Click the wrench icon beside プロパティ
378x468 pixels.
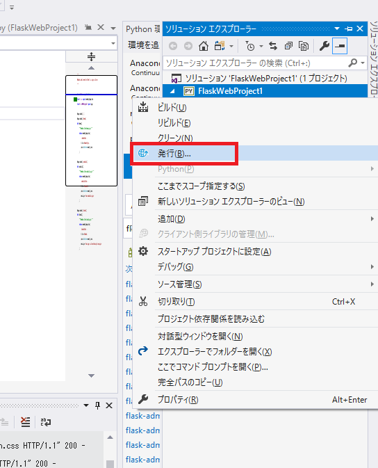[x=143, y=399]
